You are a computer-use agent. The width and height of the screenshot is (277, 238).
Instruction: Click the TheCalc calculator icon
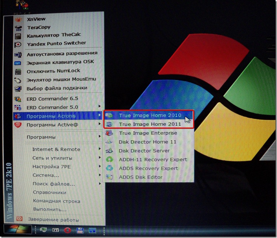18,36
